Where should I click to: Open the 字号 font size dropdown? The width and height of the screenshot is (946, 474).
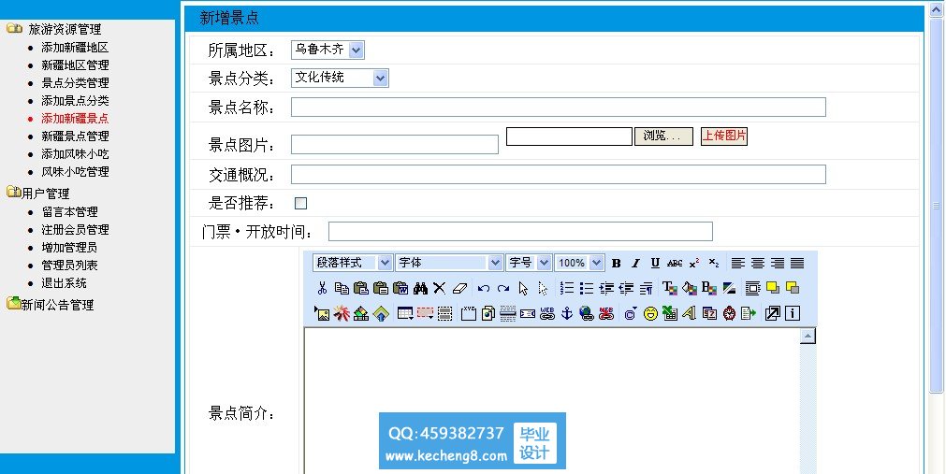point(529,263)
